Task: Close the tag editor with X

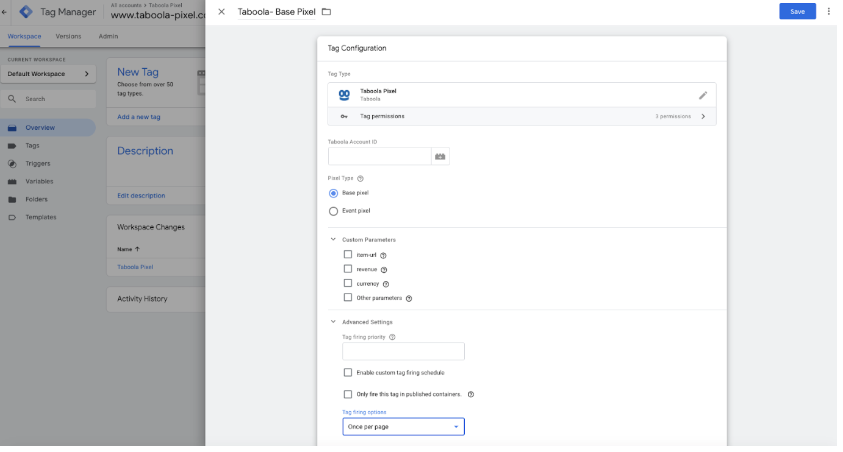Action: (x=221, y=12)
